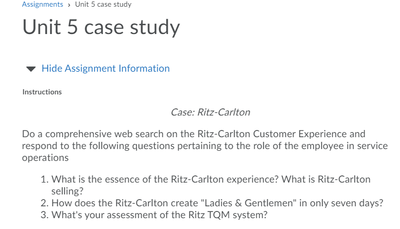Click the Unit 5 case study page heading

(101, 27)
